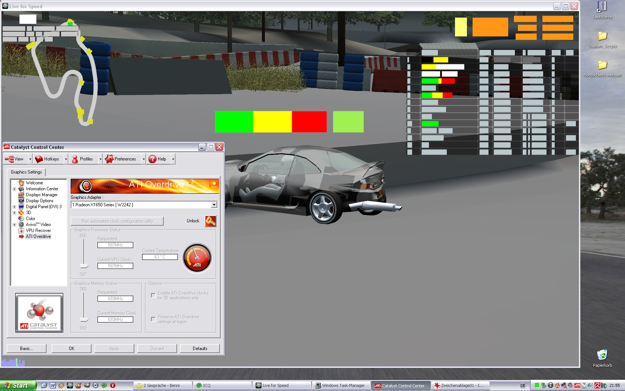Click the Graphics Processor clock slider handle

click(84, 266)
